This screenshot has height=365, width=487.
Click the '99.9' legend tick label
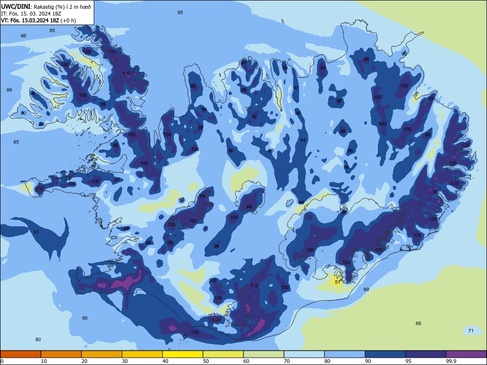(450, 361)
